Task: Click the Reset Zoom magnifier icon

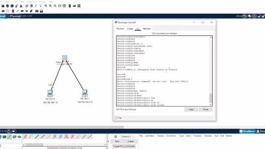Action: coord(51,6)
